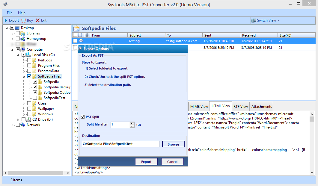The height and width of the screenshot is (186, 318).
Task: Expand the CD Drive (D:) node
Action: (x=18, y=120)
